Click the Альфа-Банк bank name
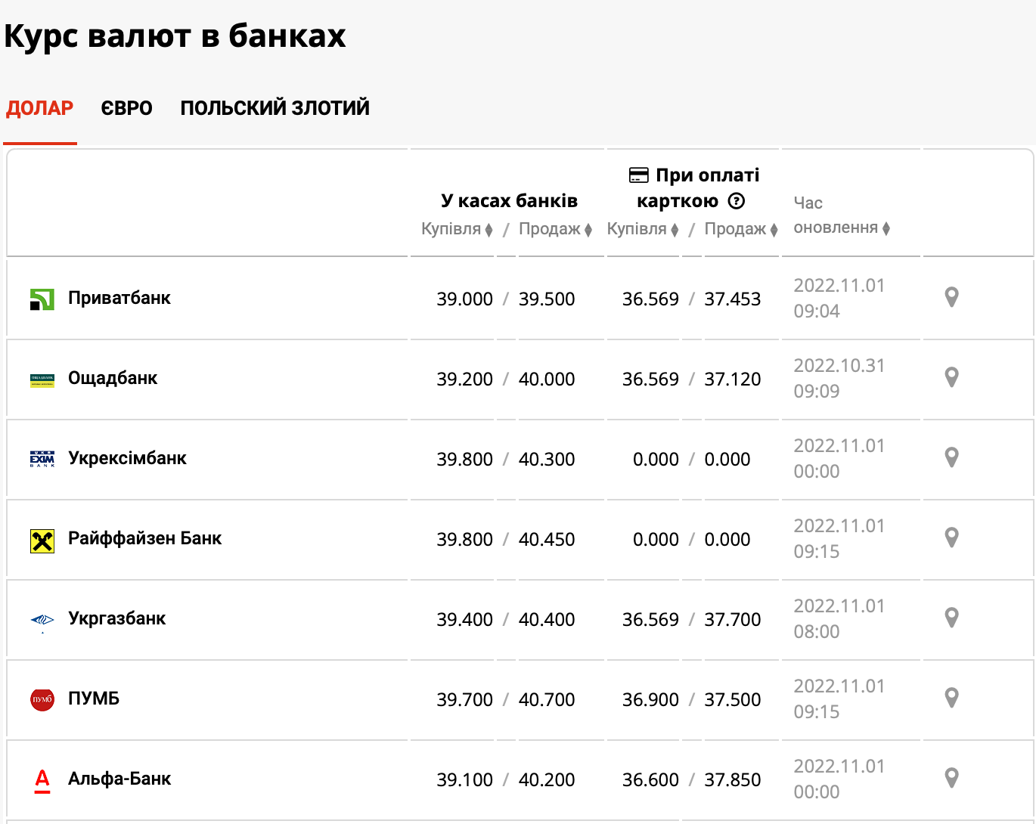Viewport: 1036px width, 824px height. point(119,779)
